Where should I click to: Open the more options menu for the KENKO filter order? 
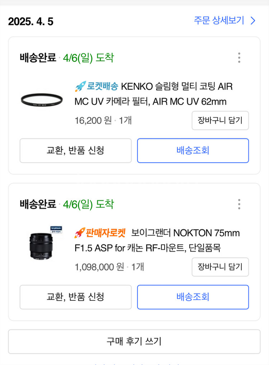click(x=239, y=58)
